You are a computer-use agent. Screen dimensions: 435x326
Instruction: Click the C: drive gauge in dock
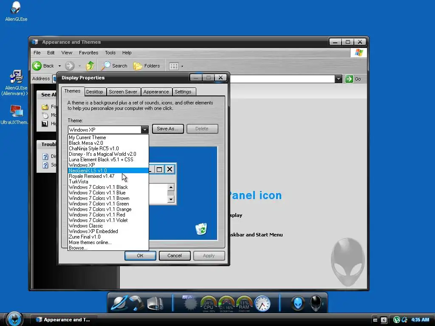[226, 304]
